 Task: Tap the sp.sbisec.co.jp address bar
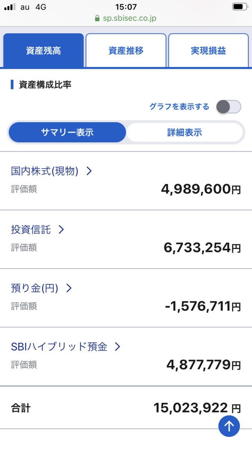click(x=130, y=18)
